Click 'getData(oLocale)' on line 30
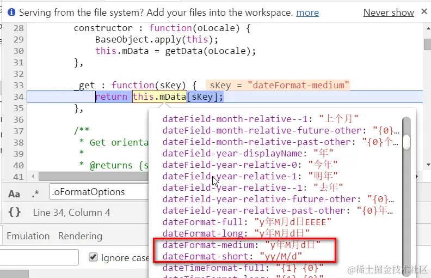 tap(208, 51)
